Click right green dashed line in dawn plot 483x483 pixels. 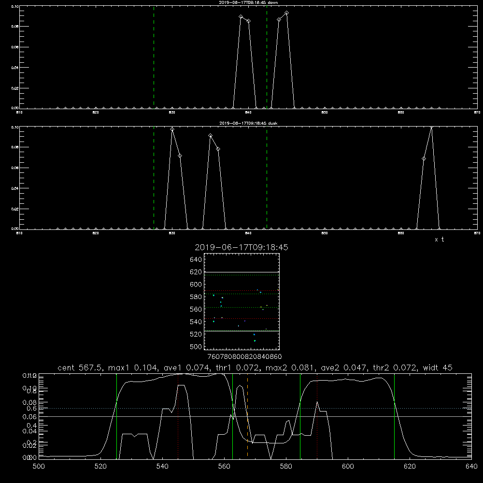pos(267,57)
